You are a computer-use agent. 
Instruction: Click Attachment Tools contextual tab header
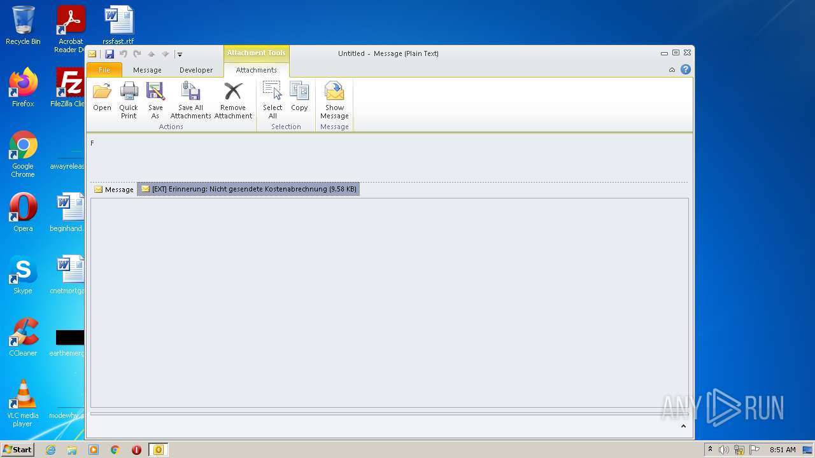tap(256, 53)
